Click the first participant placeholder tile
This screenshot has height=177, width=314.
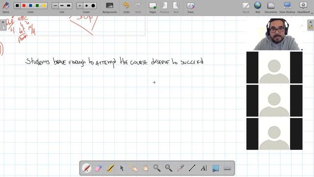pos(274,67)
